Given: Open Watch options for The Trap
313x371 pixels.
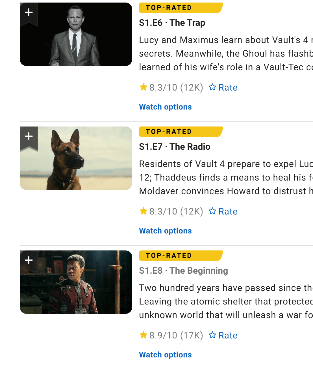Looking at the screenshot, I should click(x=165, y=107).
